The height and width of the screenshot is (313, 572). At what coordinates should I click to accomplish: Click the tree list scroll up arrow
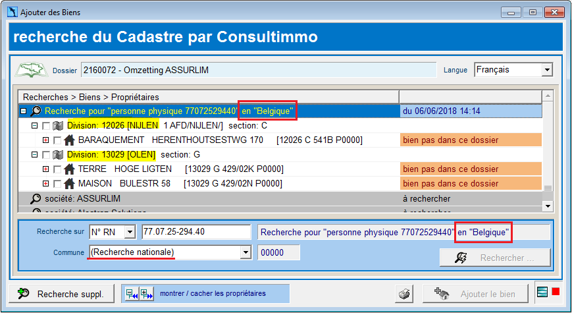click(x=548, y=96)
